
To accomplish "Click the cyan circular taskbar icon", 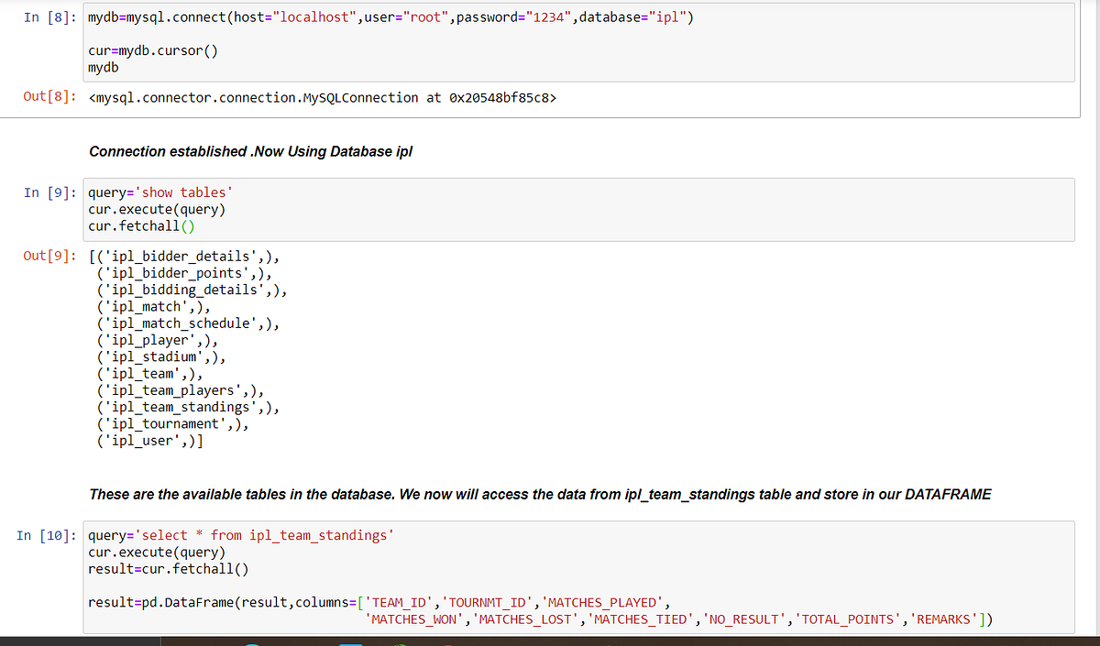I will coord(252,643).
